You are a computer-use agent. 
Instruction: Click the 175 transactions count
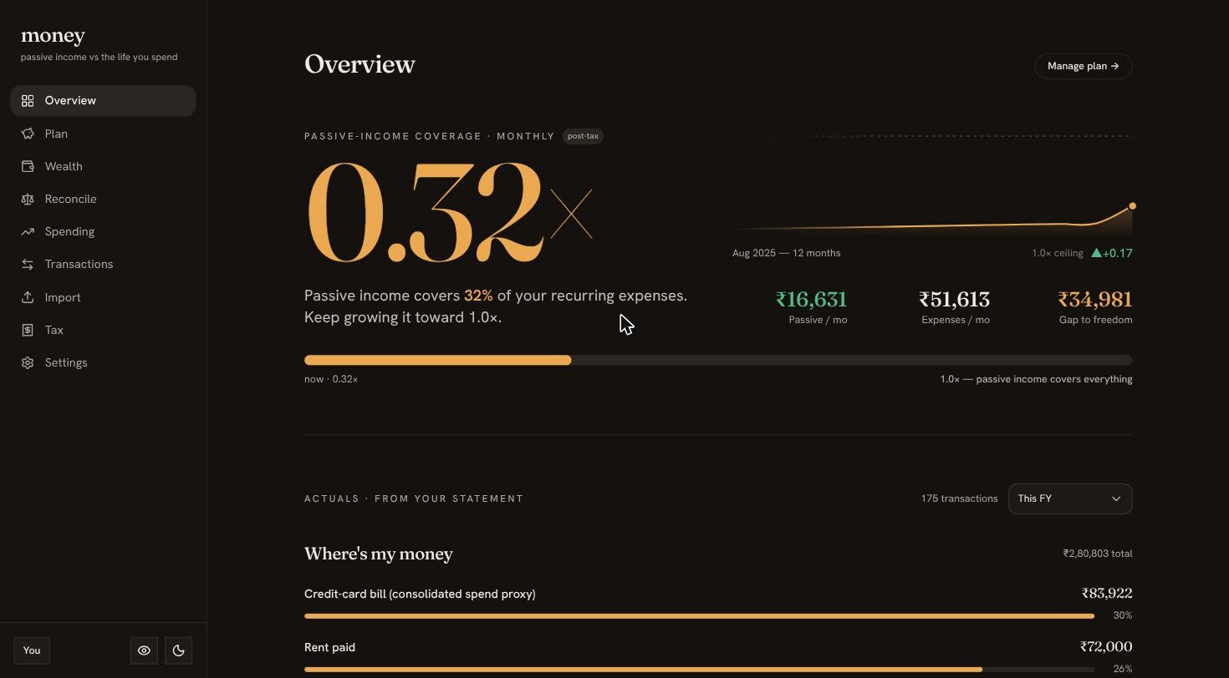(x=960, y=498)
